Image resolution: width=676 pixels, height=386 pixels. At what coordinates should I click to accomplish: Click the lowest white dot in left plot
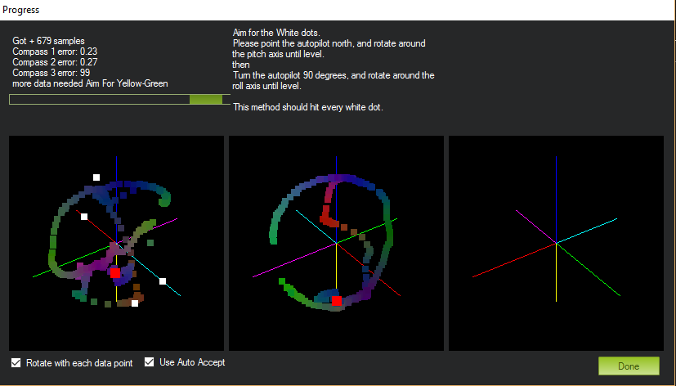click(135, 303)
